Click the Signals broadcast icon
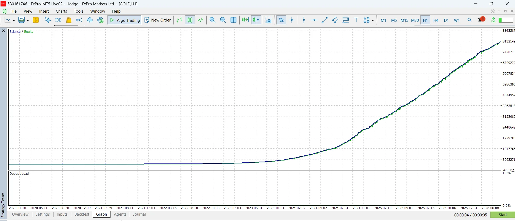This screenshot has width=515, height=221. coord(79,20)
